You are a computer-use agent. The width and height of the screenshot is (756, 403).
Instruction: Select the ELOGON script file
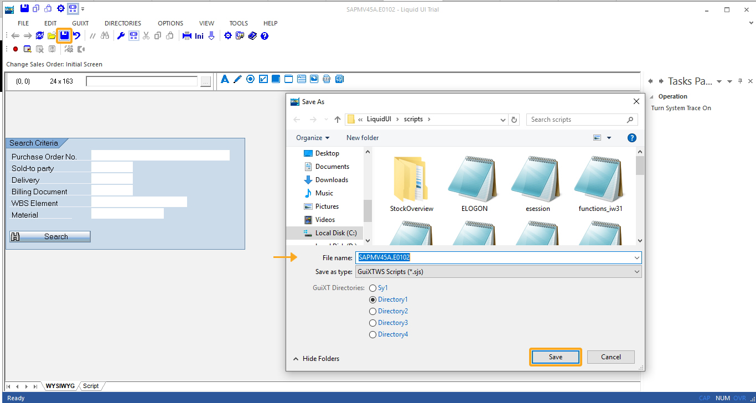tap(475, 184)
